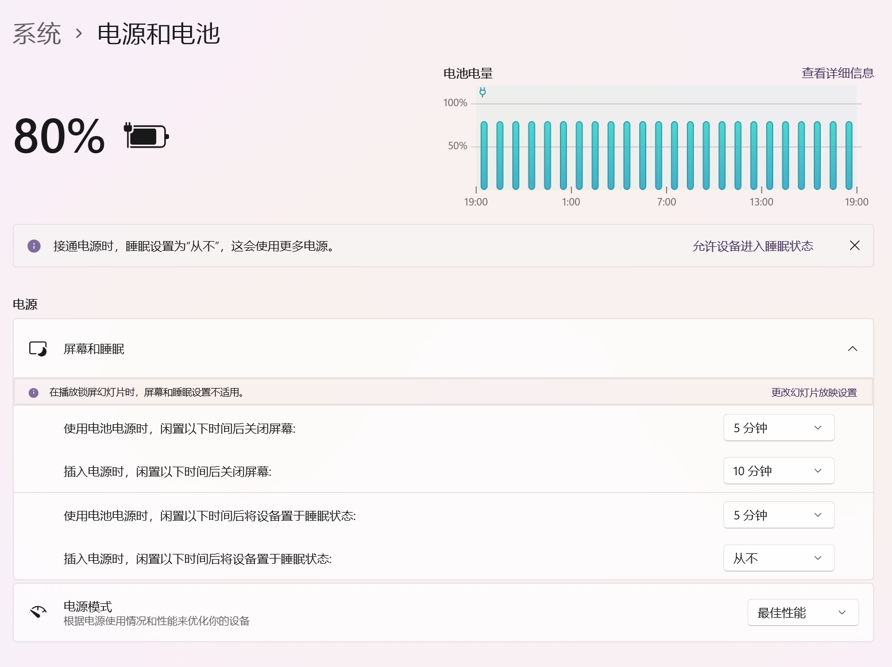Viewport: 892px width, 667px height.
Task: Click 根据电源使用情况和性能来优化你的设备 description
Action: [156, 621]
